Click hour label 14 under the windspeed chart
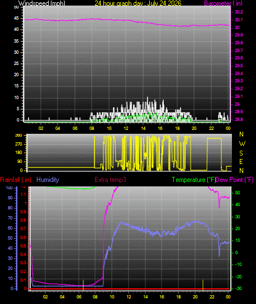This screenshot has height=304, width=256. tap(143, 128)
